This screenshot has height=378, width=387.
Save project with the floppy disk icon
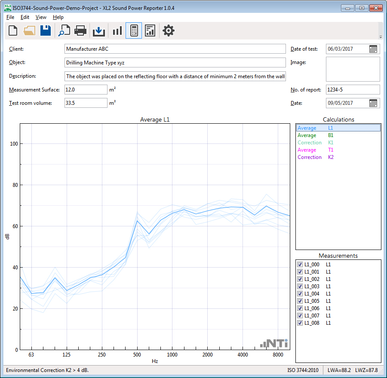(46, 30)
